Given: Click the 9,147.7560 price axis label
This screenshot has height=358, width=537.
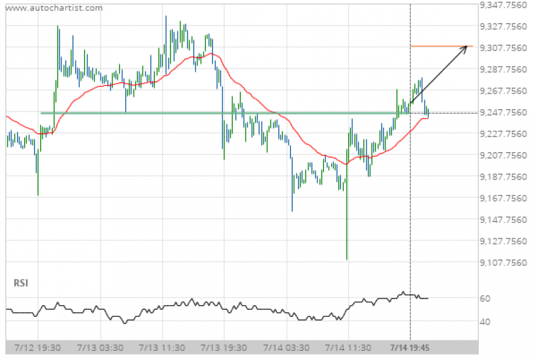Looking at the screenshot, I should click(x=503, y=220).
